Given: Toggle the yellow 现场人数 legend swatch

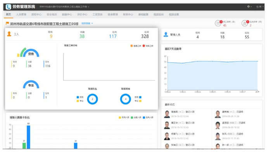Looking at the screenshot, I should point(120,117).
